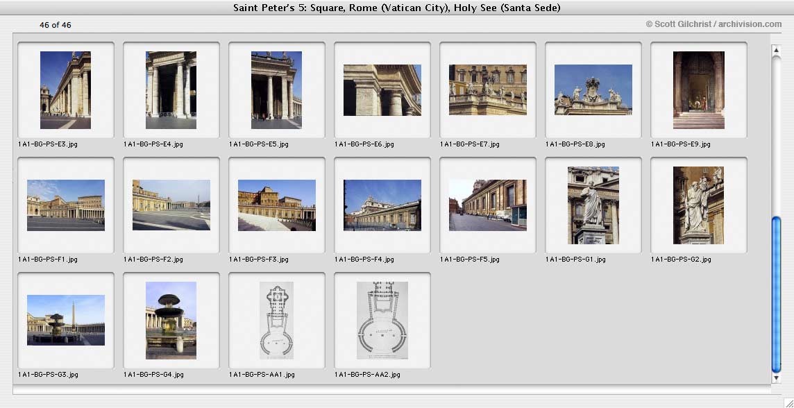Click filename label 1A1-BG-PS-AA2.jpg
The height and width of the screenshot is (408, 794).
coord(367,375)
